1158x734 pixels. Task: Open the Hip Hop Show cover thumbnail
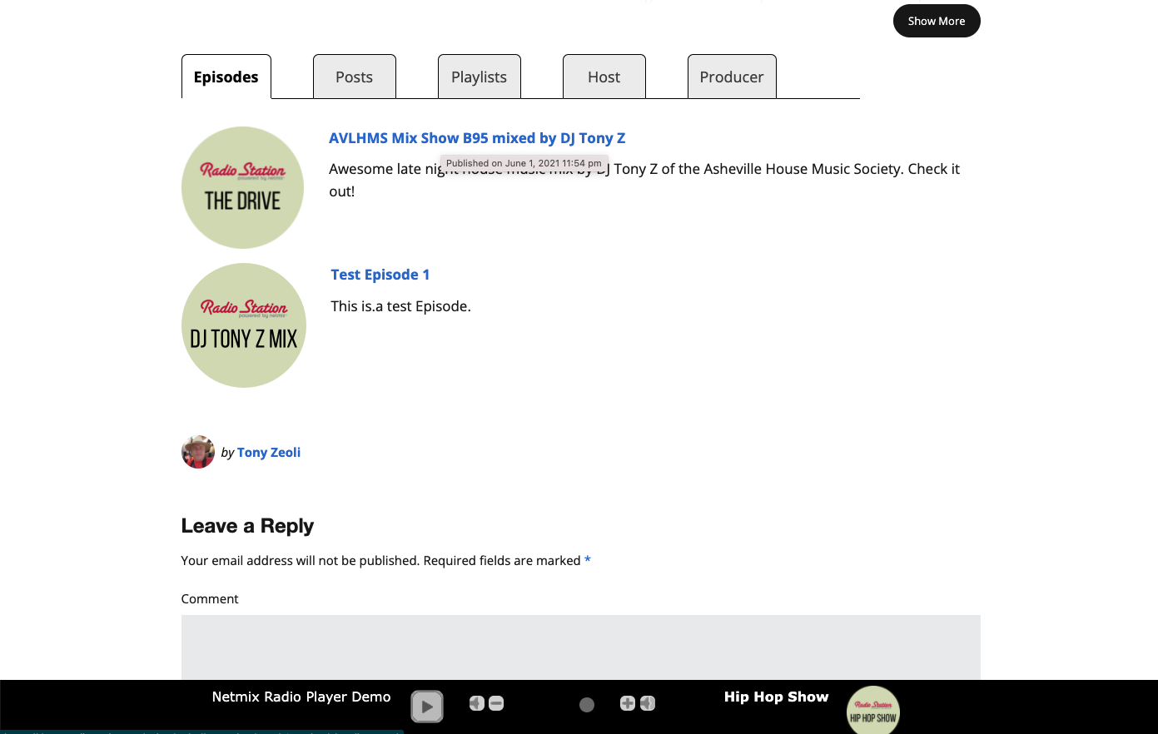pyautogui.click(x=872, y=712)
